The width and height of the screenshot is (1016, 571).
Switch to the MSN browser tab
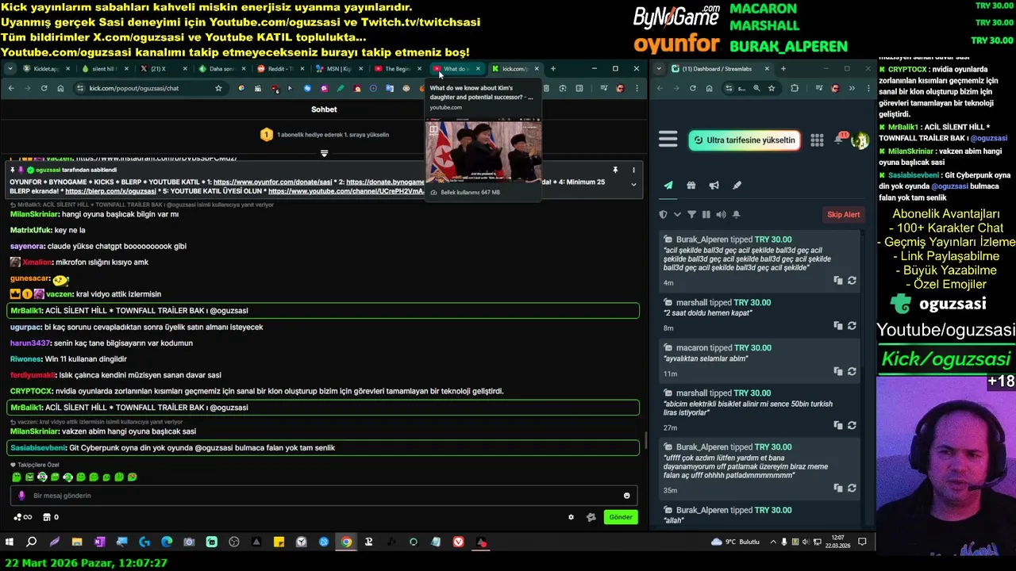[x=338, y=69]
